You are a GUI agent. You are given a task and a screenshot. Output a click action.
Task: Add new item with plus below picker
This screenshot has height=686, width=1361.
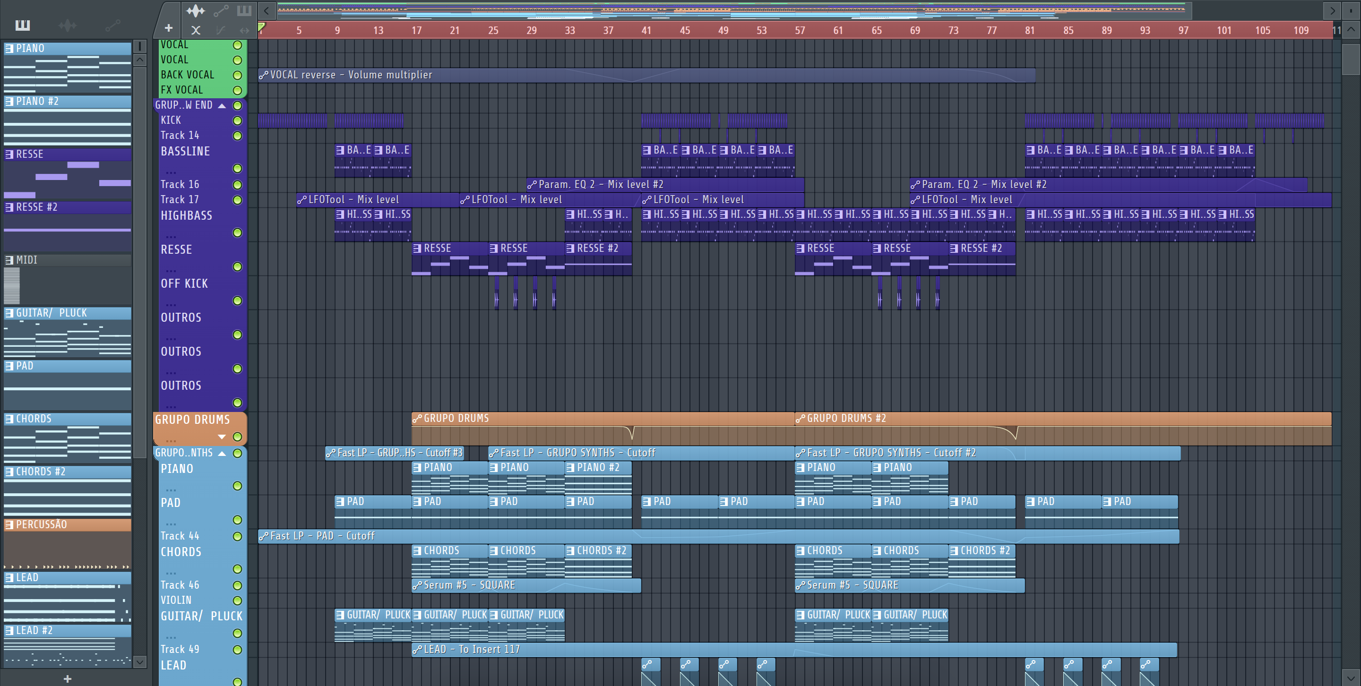[67, 678]
